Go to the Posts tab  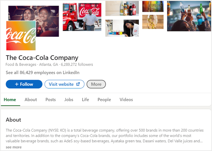click(51, 100)
